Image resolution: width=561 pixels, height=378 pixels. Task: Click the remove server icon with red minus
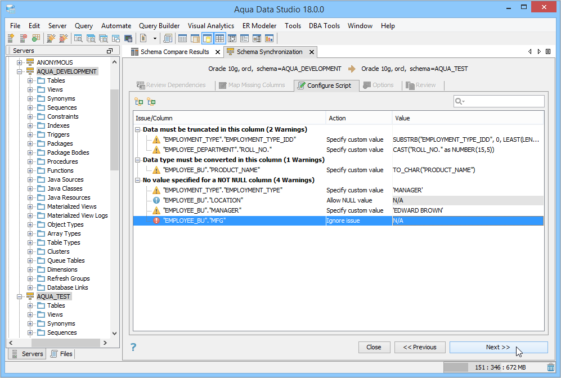click(23, 38)
